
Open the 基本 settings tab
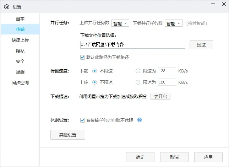pyautogui.click(x=20, y=18)
